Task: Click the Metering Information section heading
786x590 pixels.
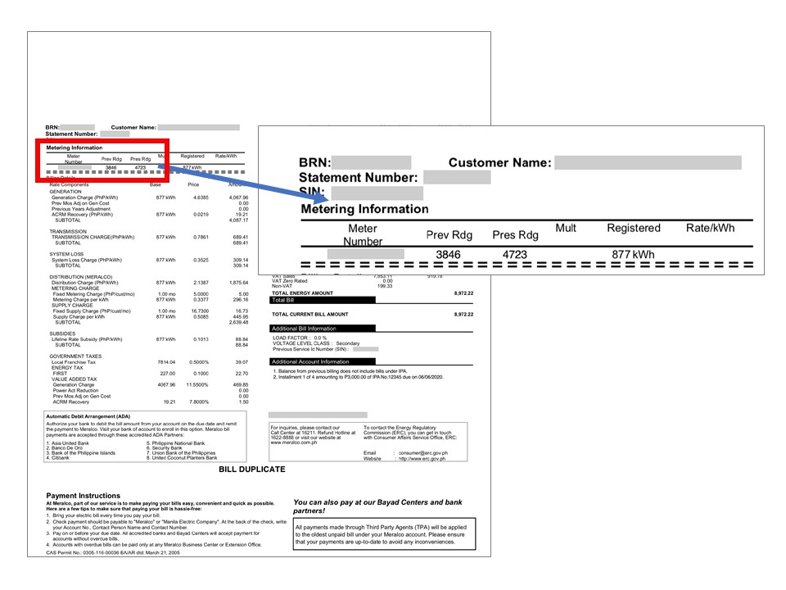Action: pyautogui.click(x=364, y=209)
